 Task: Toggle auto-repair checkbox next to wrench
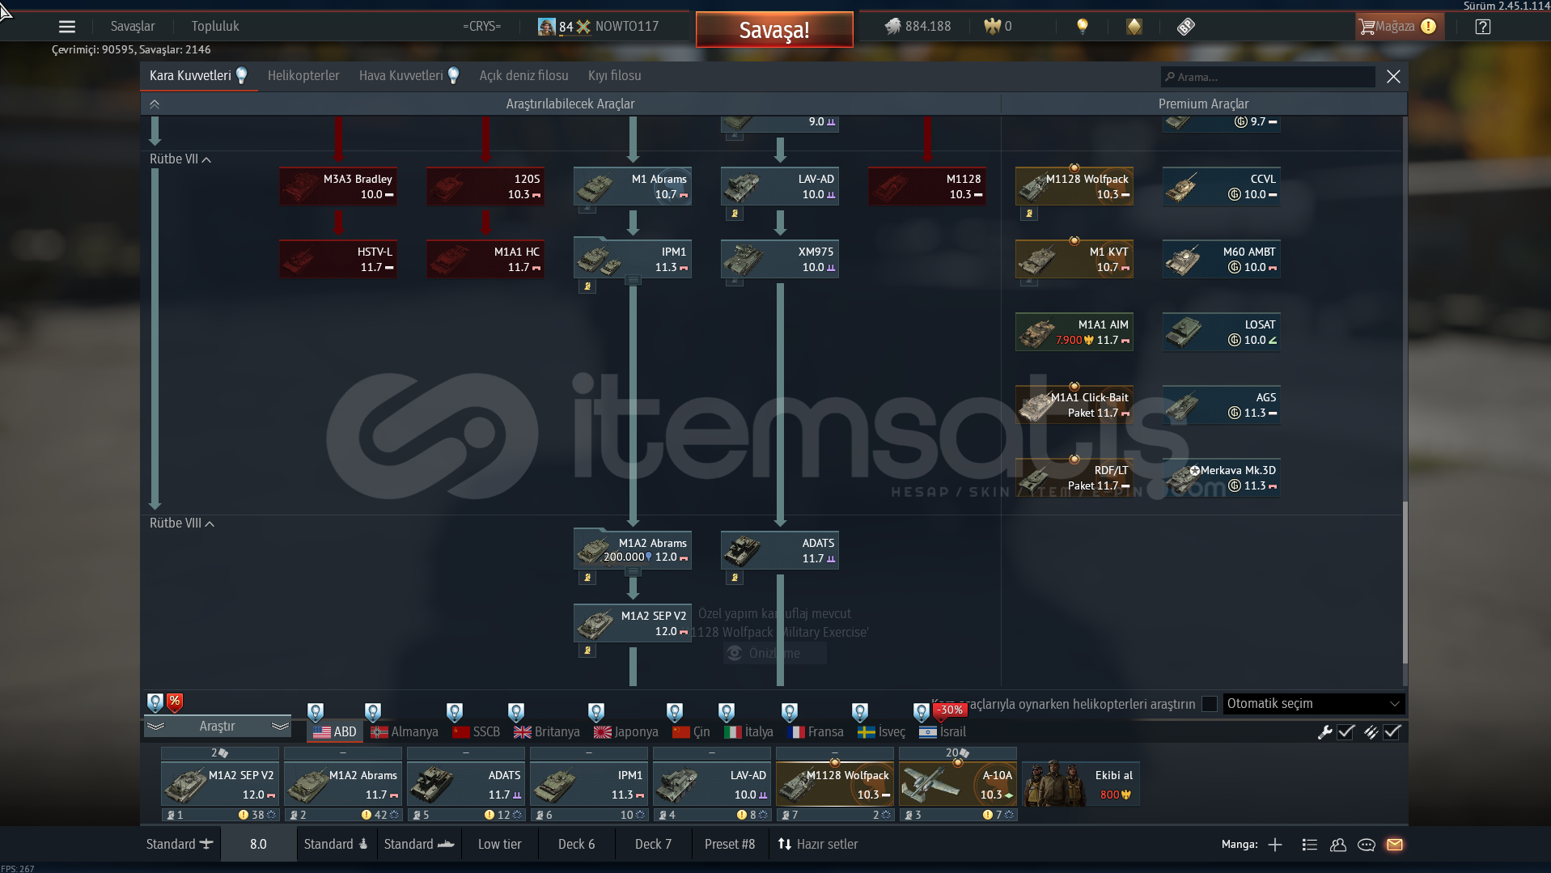click(1346, 731)
